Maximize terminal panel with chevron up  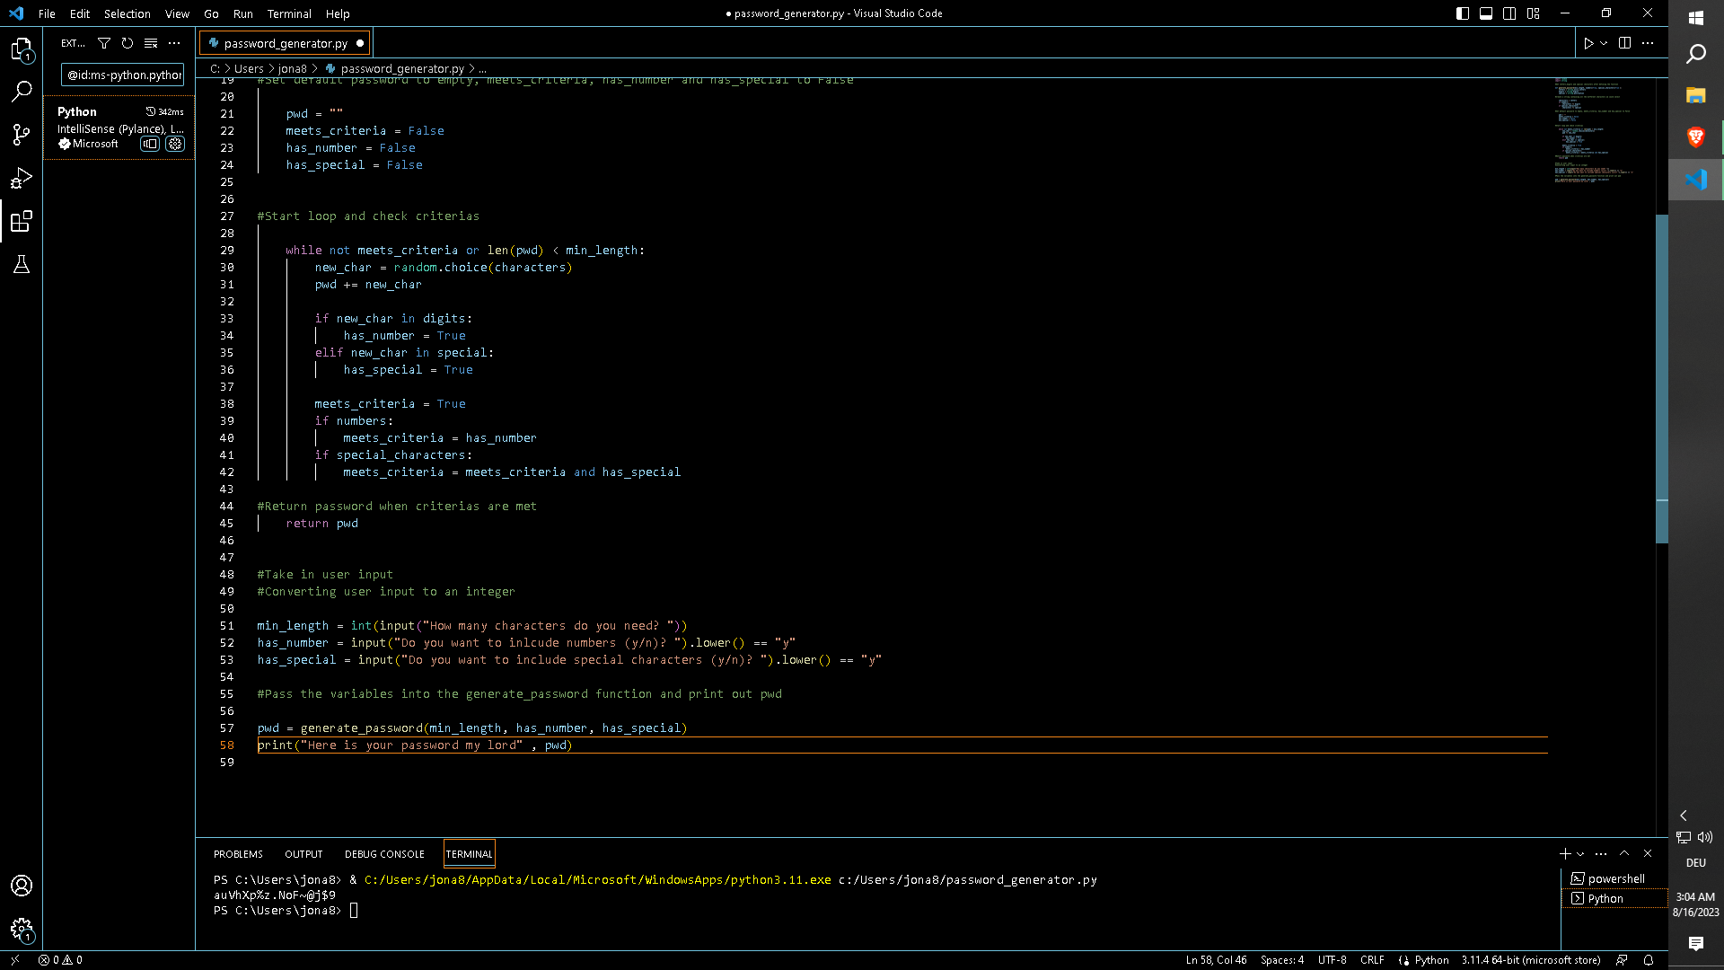(x=1624, y=853)
